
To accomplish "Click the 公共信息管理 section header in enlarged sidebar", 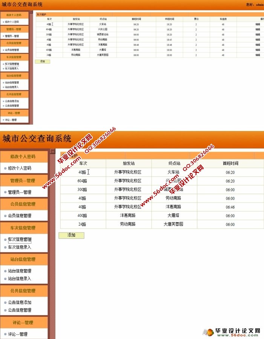I will (23, 291).
